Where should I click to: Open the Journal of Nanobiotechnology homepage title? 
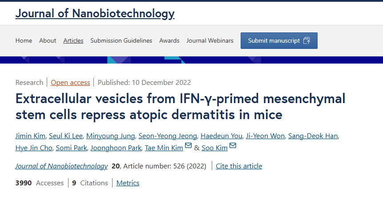coord(95,14)
